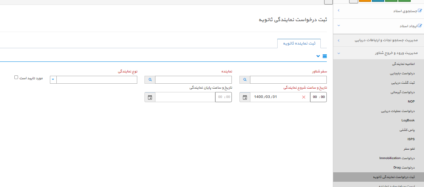Image resolution: width=424 pixels, height=187 pixels.
Task: Open LogBook sidebar link
Action: pos(408,120)
